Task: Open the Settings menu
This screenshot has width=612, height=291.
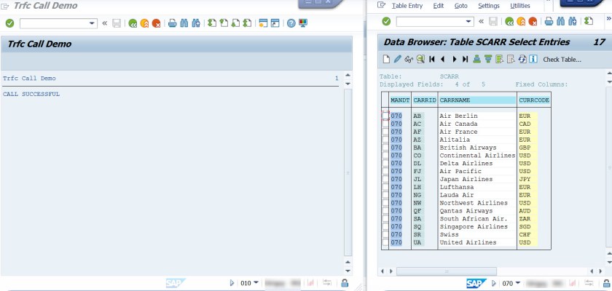Action: point(489,6)
